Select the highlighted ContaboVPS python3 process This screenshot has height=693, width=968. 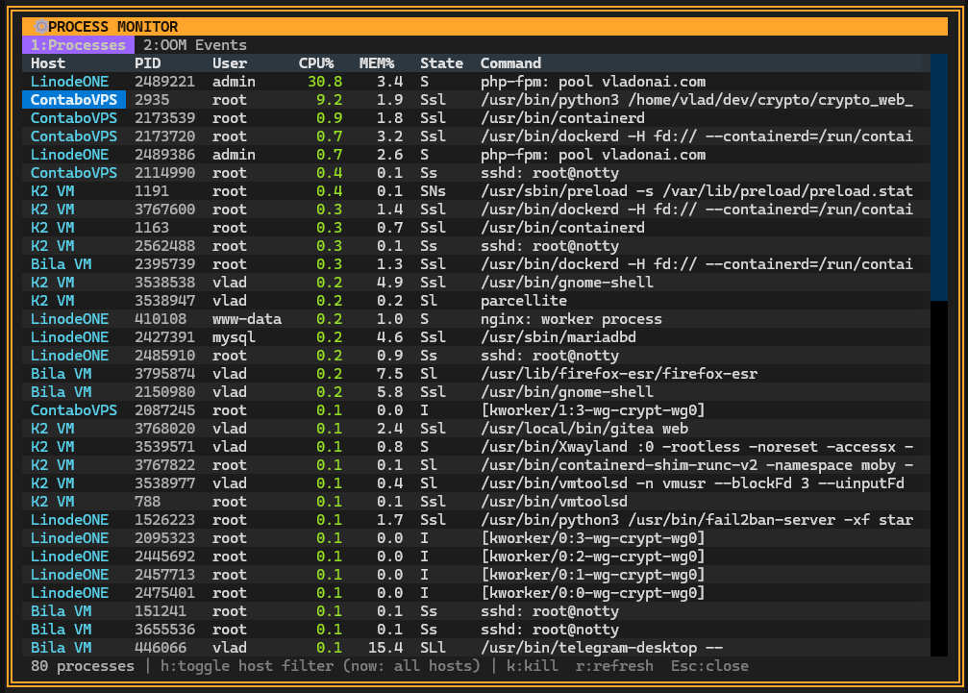[385, 99]
